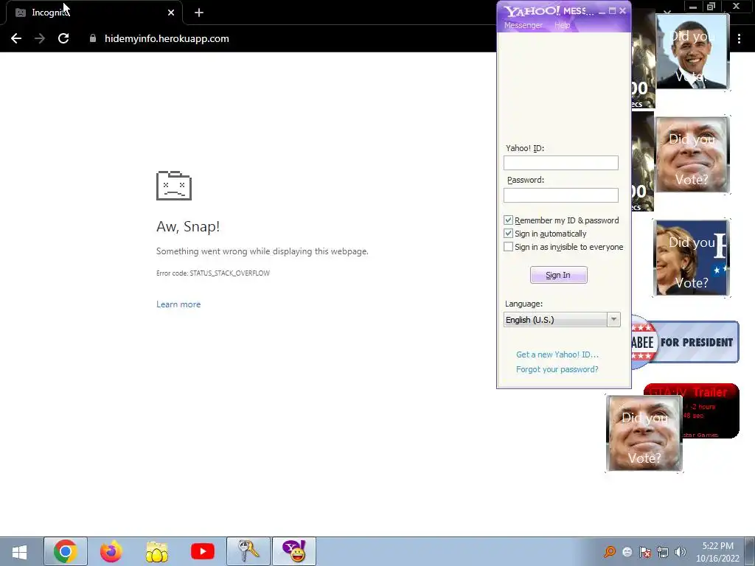755x566 pixels.
Task: Minimize the Chrome browser window
Action: click(693, 7)
